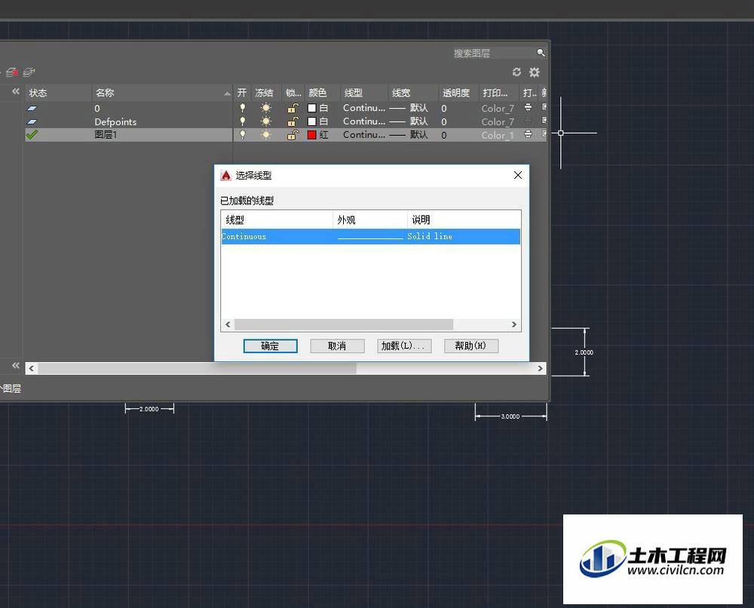Click Continu... linetype of layer 0
The height and width of the screenshot is (608, 754).
(364, 108)
